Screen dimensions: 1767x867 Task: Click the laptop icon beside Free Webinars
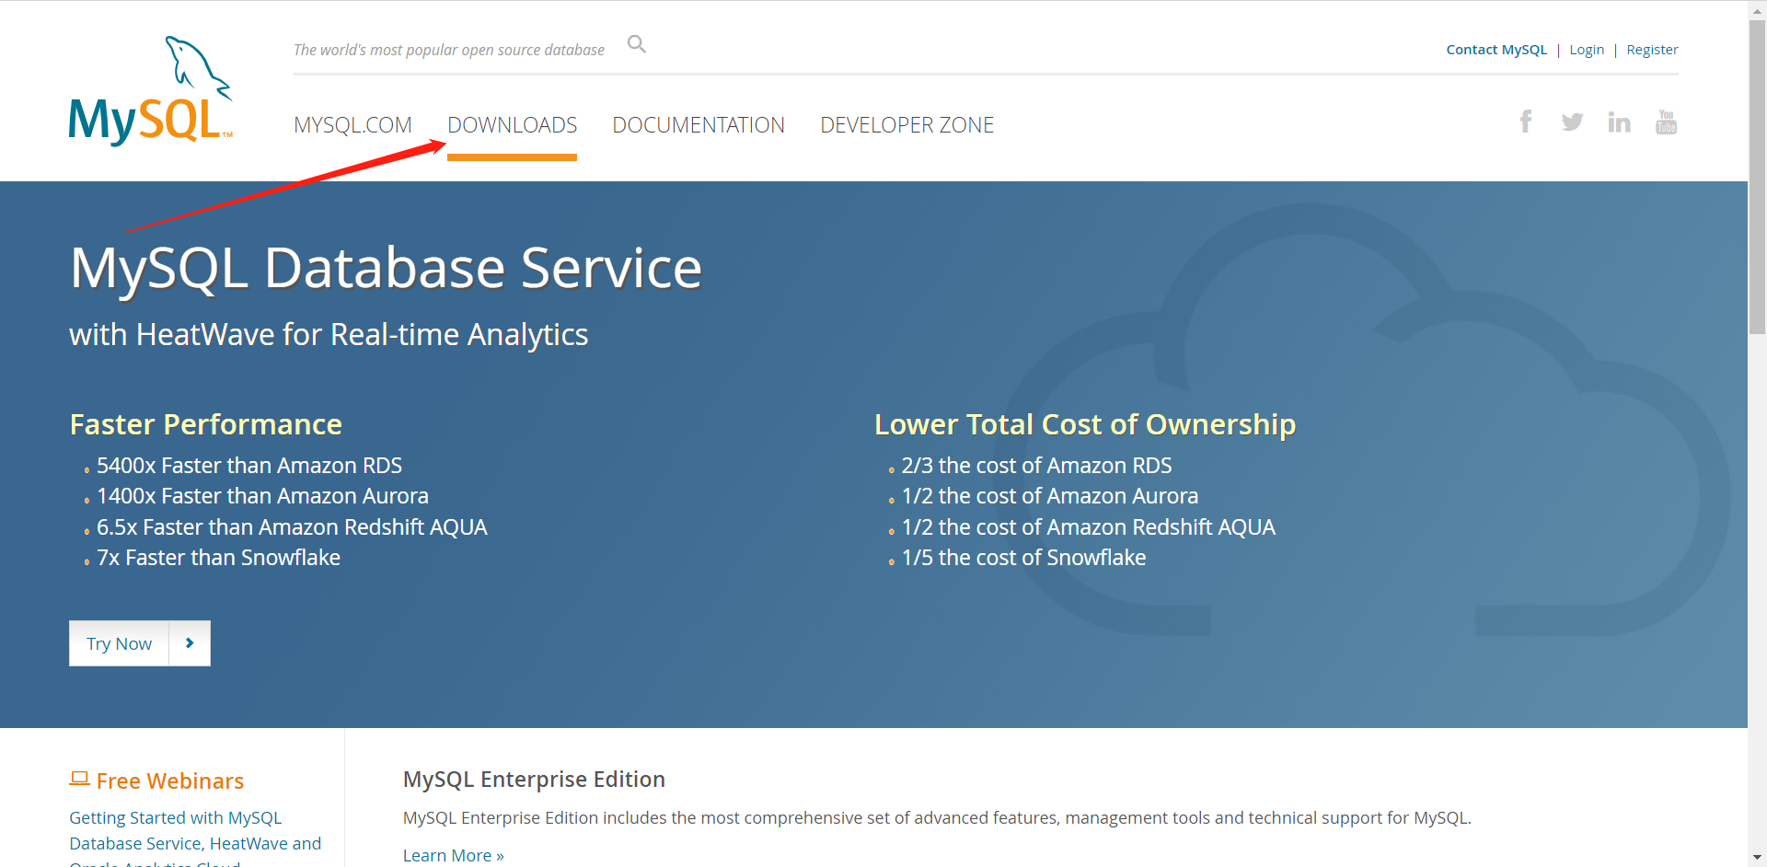pos(79,780)
